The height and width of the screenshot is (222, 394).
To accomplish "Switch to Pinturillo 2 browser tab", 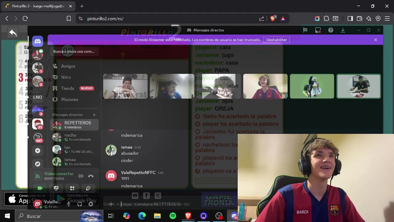I will 38,6.
